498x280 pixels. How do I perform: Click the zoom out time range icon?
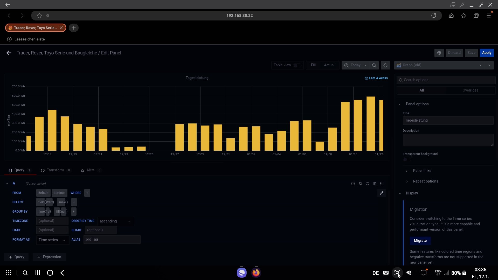coord(374,65)
